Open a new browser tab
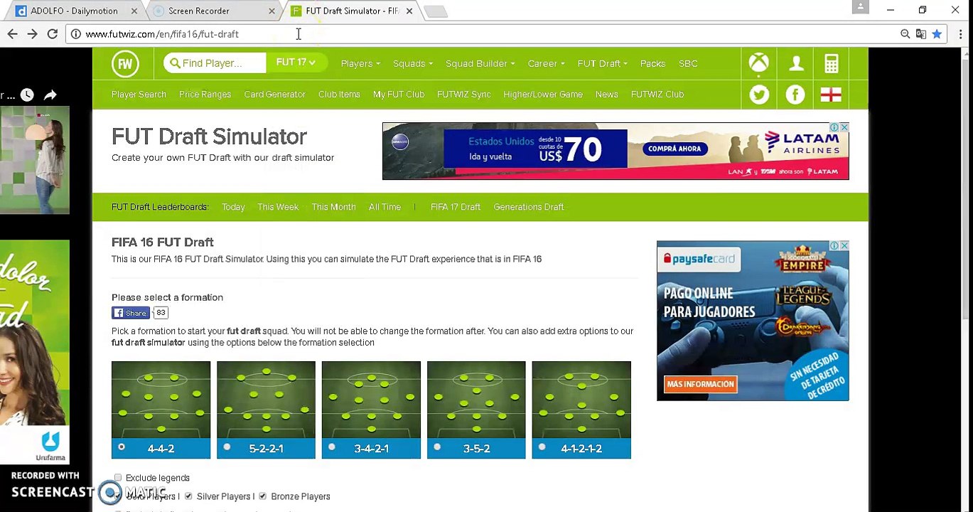Screen dimensions: 973x512 click(x=435, y=11)
